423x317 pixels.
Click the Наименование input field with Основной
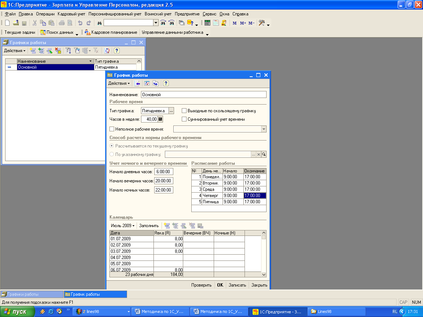(204, 95)
